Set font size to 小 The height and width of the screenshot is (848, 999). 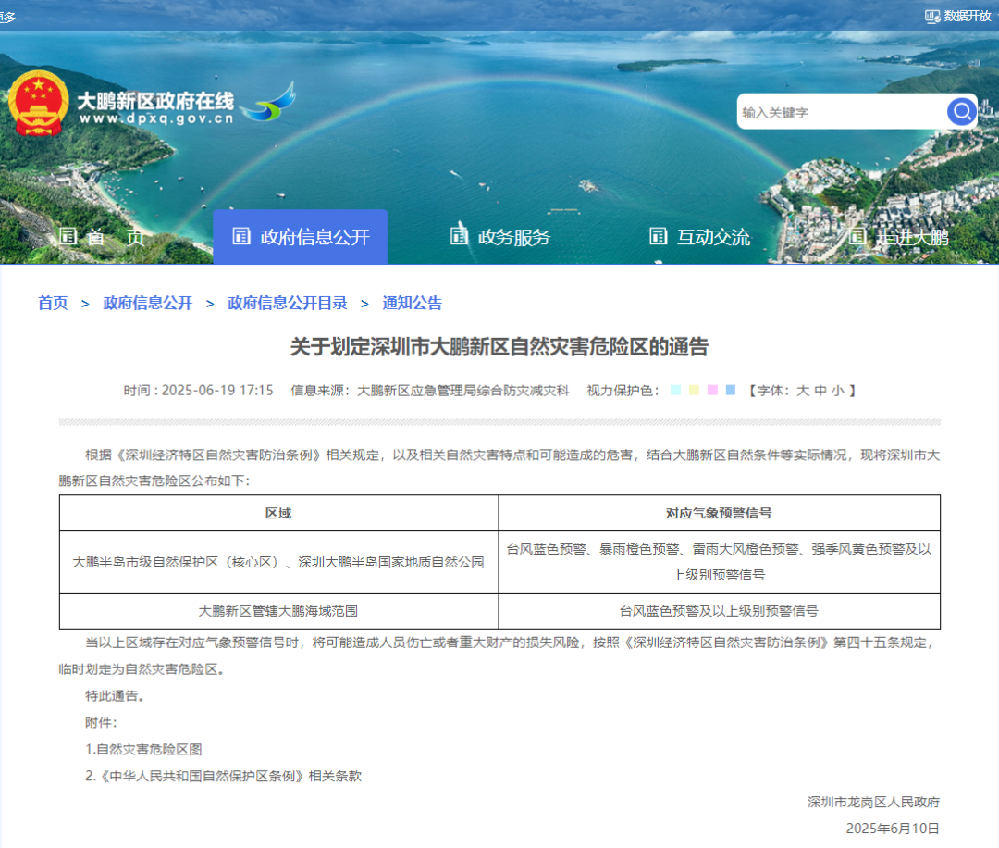[x=837, y=391]
